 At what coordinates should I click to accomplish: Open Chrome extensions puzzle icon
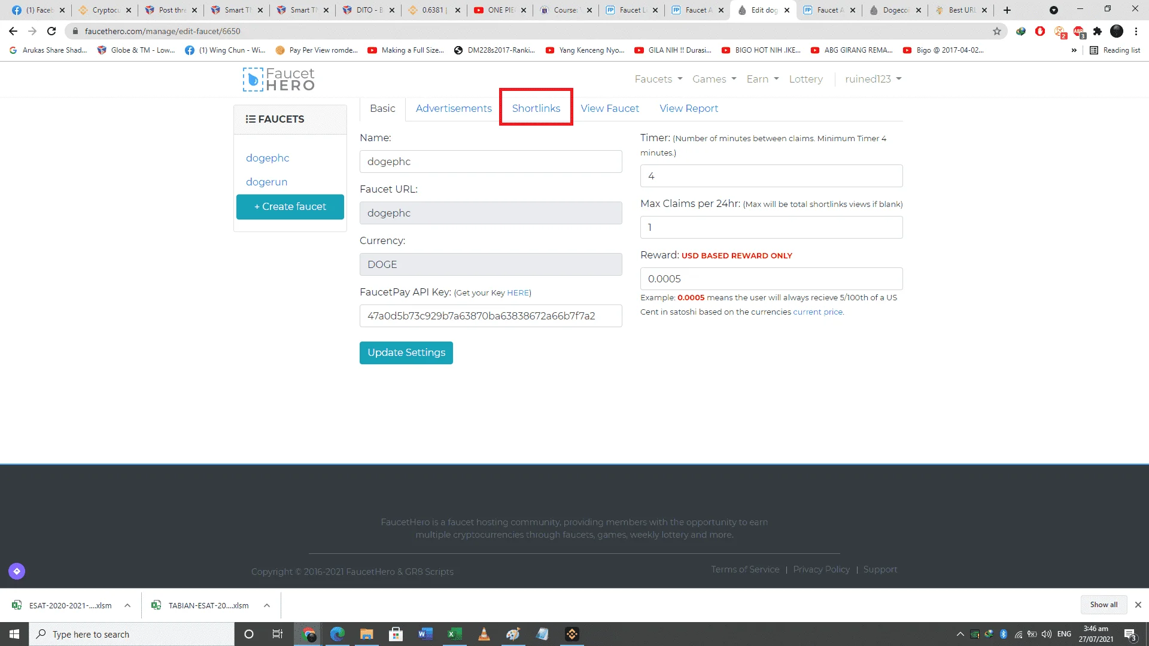point(1098,31)
